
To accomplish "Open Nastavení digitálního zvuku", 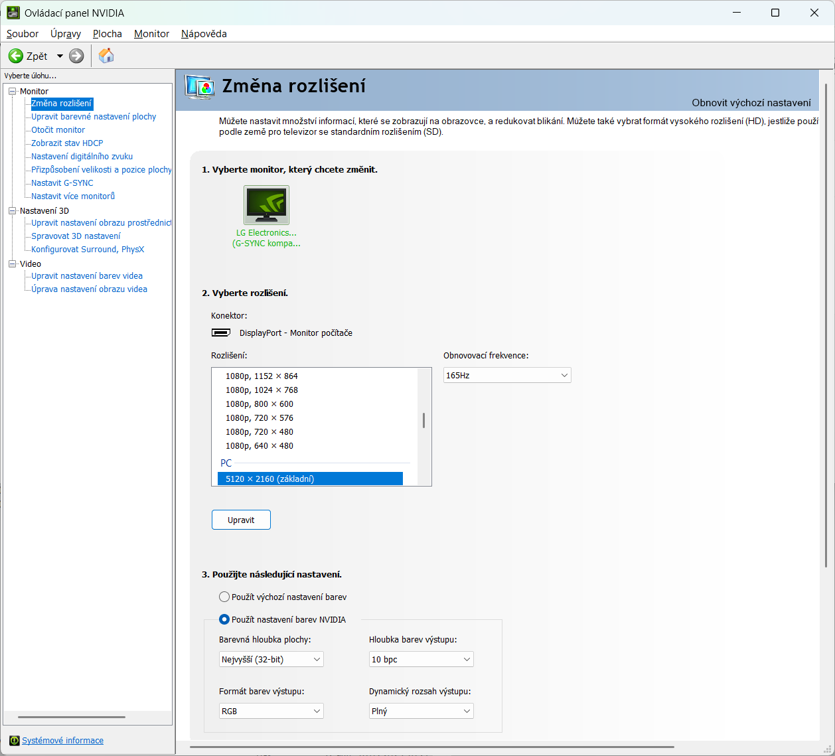I will (82, 157).
